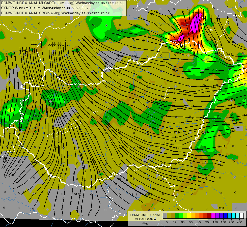
Task: Click the map value 1.62
Action: click(x=177, y=163)
